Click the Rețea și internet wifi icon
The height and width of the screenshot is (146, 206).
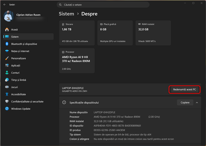point(7,51)
